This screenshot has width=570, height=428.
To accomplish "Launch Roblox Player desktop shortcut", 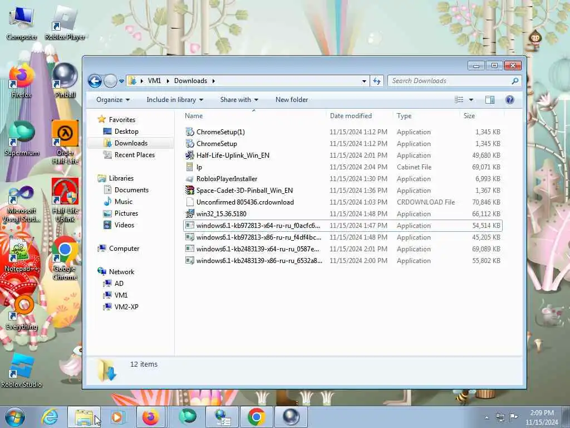I will [x=65, y=23].
